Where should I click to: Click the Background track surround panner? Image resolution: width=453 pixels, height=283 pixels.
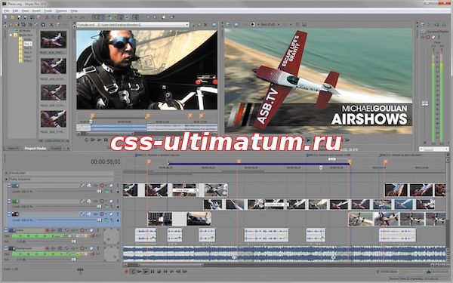111,254
